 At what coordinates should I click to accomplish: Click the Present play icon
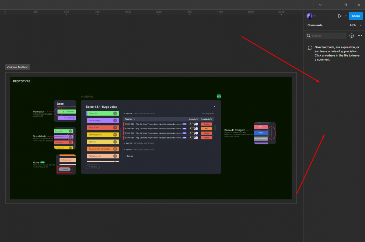[339, 16]
